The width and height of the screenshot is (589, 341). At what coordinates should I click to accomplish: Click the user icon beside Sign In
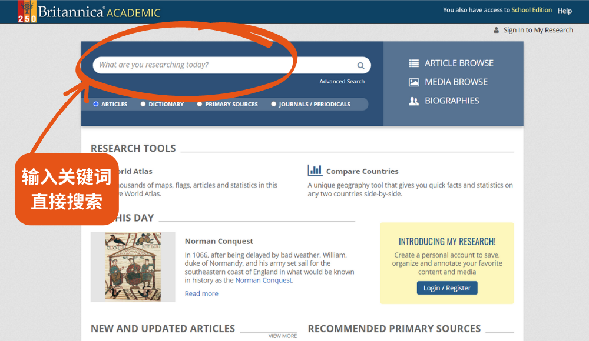click(x=496, y=30)
